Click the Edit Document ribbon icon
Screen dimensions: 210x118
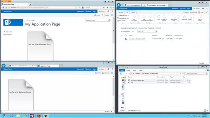134,18
